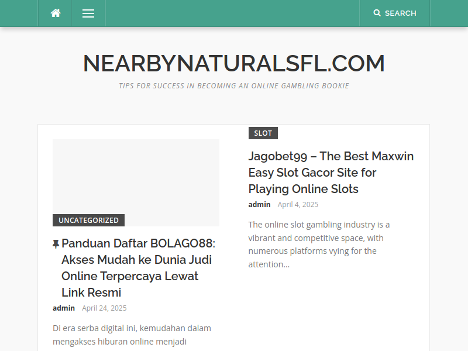Open the hamburger navigation menu
The height and width of the screenshot is (351, 468).
tap(88, 13)
